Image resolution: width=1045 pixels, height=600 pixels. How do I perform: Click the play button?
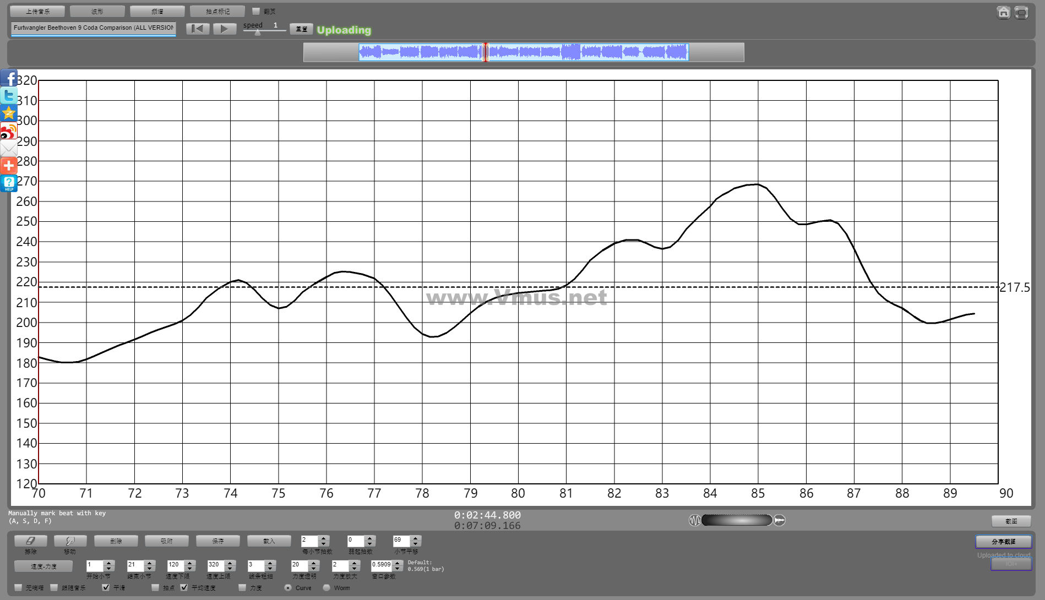[224, 29]
